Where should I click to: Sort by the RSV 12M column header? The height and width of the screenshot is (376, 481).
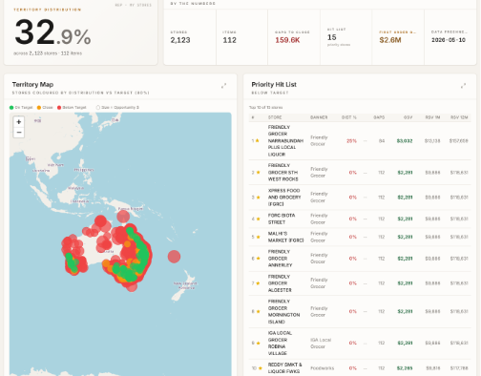point(459,117)
